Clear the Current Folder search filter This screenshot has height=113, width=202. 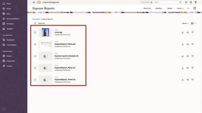151,2
